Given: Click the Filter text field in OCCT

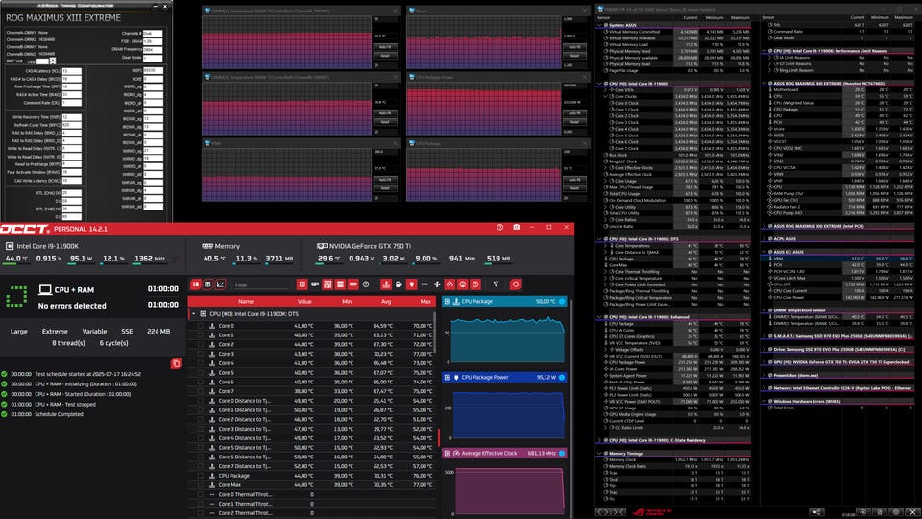Looking at the screenshot, I should 261,284.
